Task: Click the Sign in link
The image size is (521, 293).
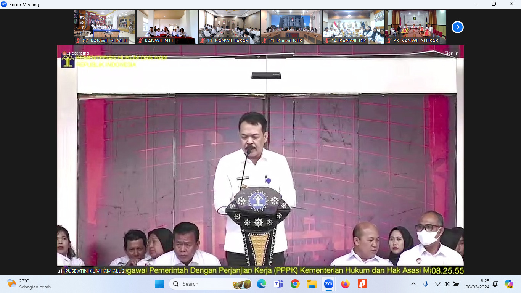Action: click(451, 53)
